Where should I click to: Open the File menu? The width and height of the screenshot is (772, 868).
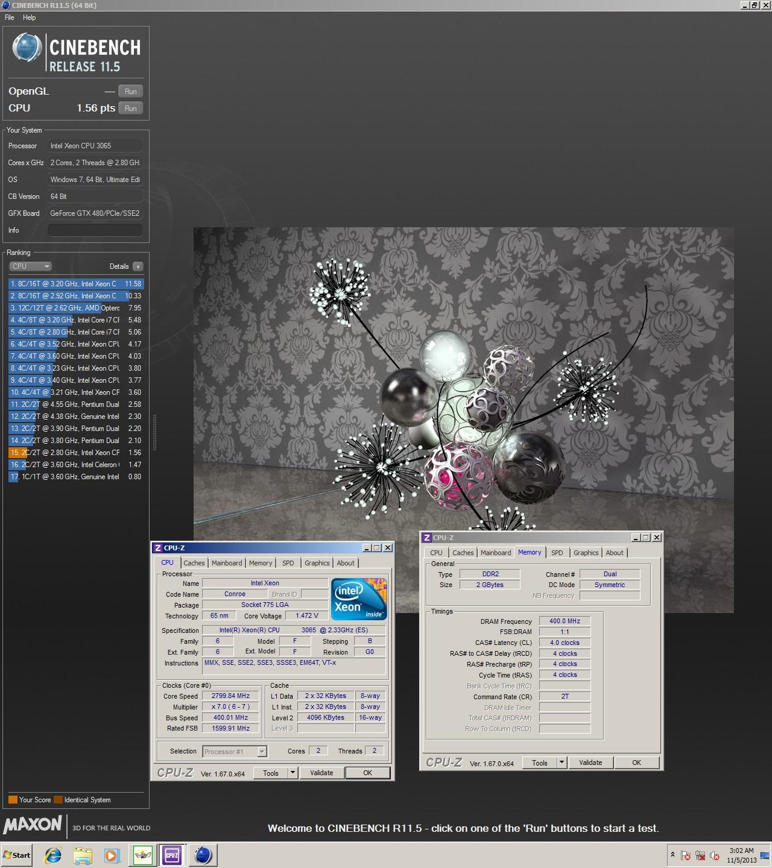point(10,17)
